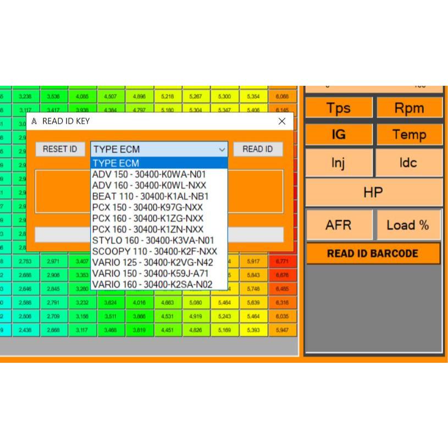Screen dimensions: 448x448
Task: Click map cell with value 2,438
Action: (x=25, y=330)
